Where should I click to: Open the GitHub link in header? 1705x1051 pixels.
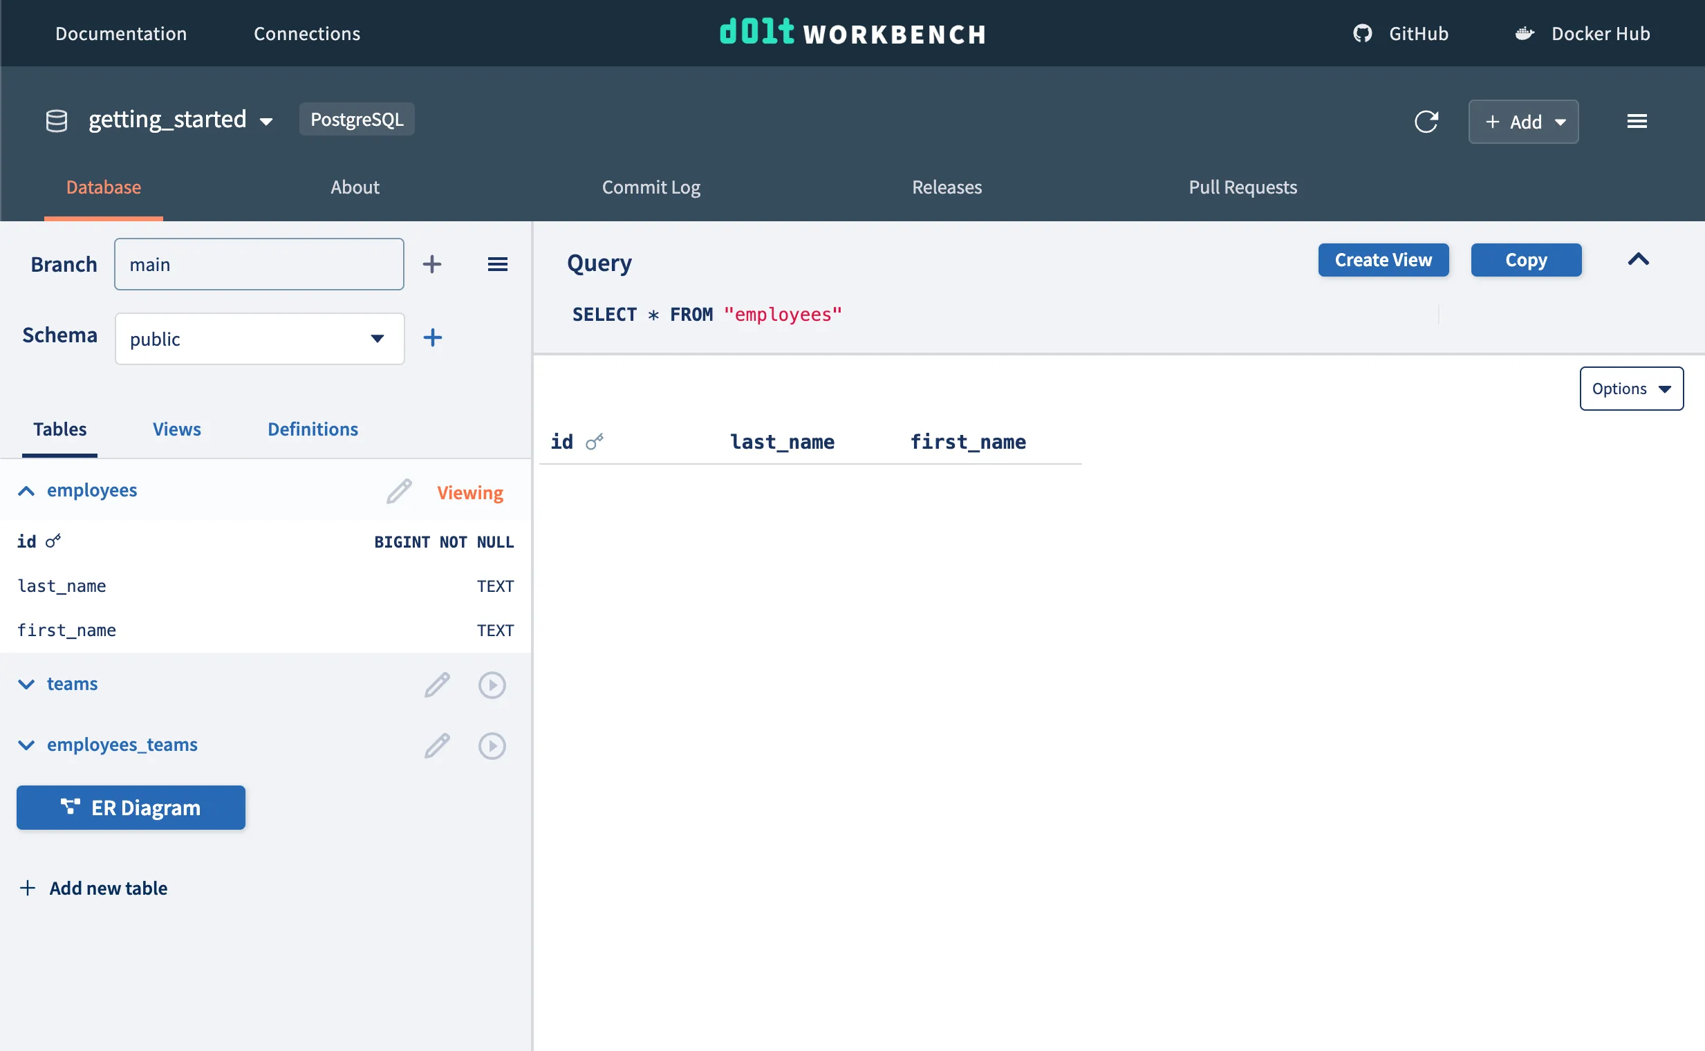pyautogui.click(x=1399, y=33)
